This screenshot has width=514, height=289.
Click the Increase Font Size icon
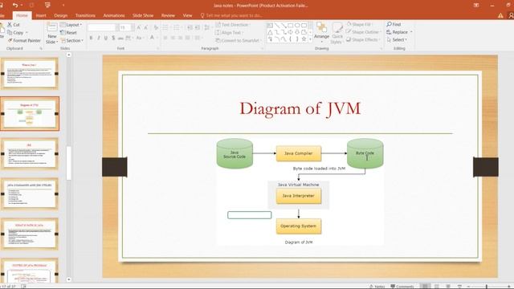coord(139,27)
